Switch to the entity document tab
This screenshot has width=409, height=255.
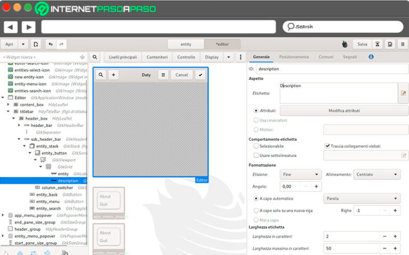186,44
